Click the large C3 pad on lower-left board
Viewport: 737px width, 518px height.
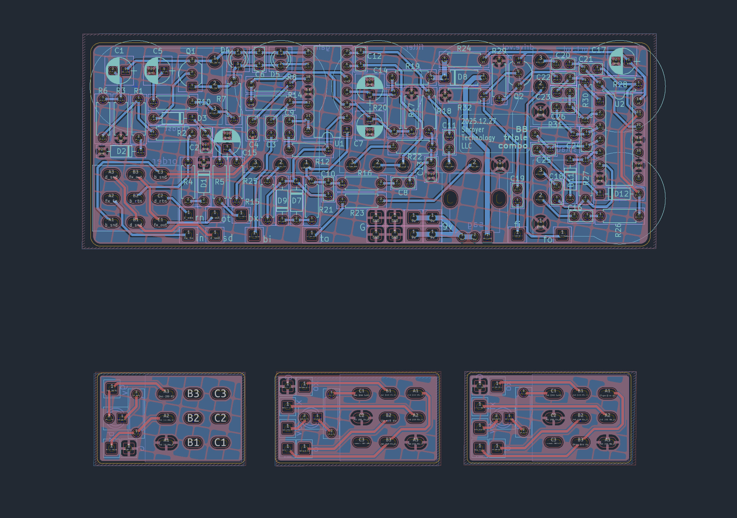pyautogui.click(x=220, y=394)
